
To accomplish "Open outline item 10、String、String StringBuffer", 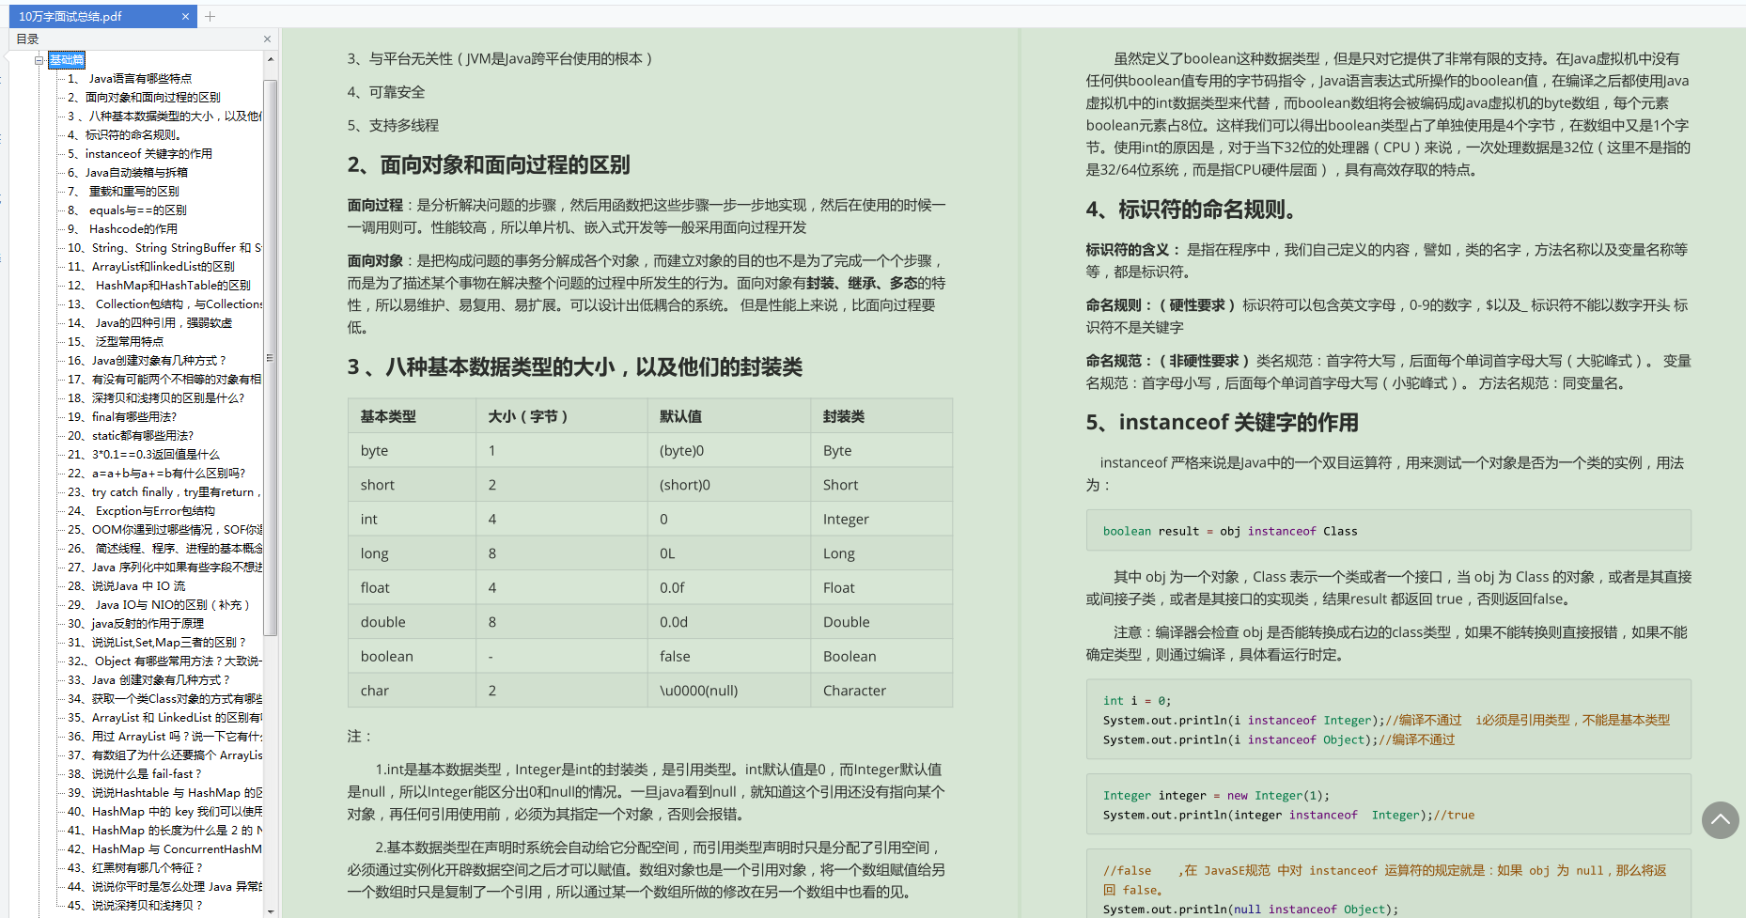I will coord(164,248).
